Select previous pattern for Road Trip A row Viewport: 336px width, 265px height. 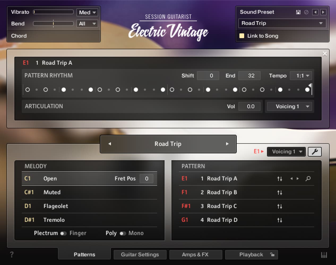[x=291, y=179]
